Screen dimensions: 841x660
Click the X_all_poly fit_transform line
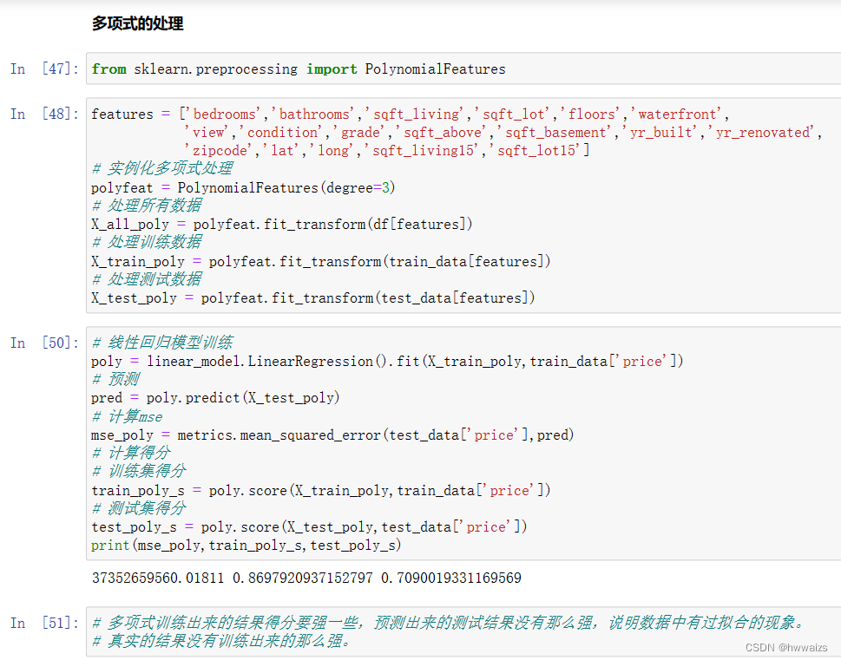click(281, 224)
